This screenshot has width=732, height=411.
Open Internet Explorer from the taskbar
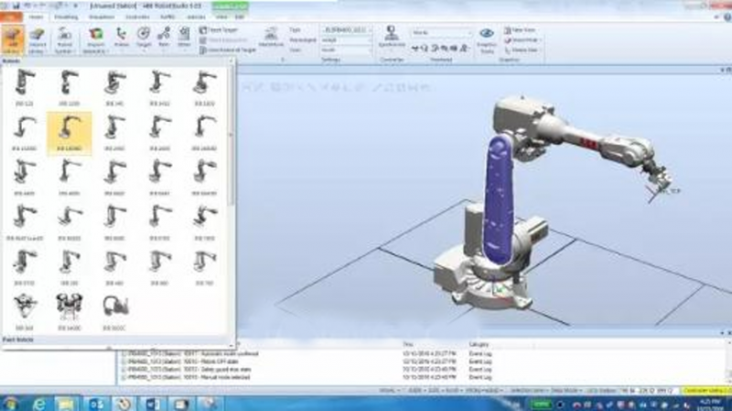point(38,404)
